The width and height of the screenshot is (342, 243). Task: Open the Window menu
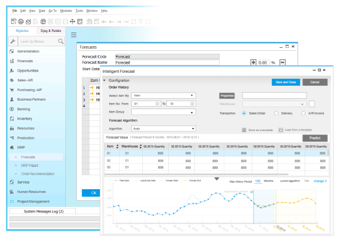click(x=92, y=10)
